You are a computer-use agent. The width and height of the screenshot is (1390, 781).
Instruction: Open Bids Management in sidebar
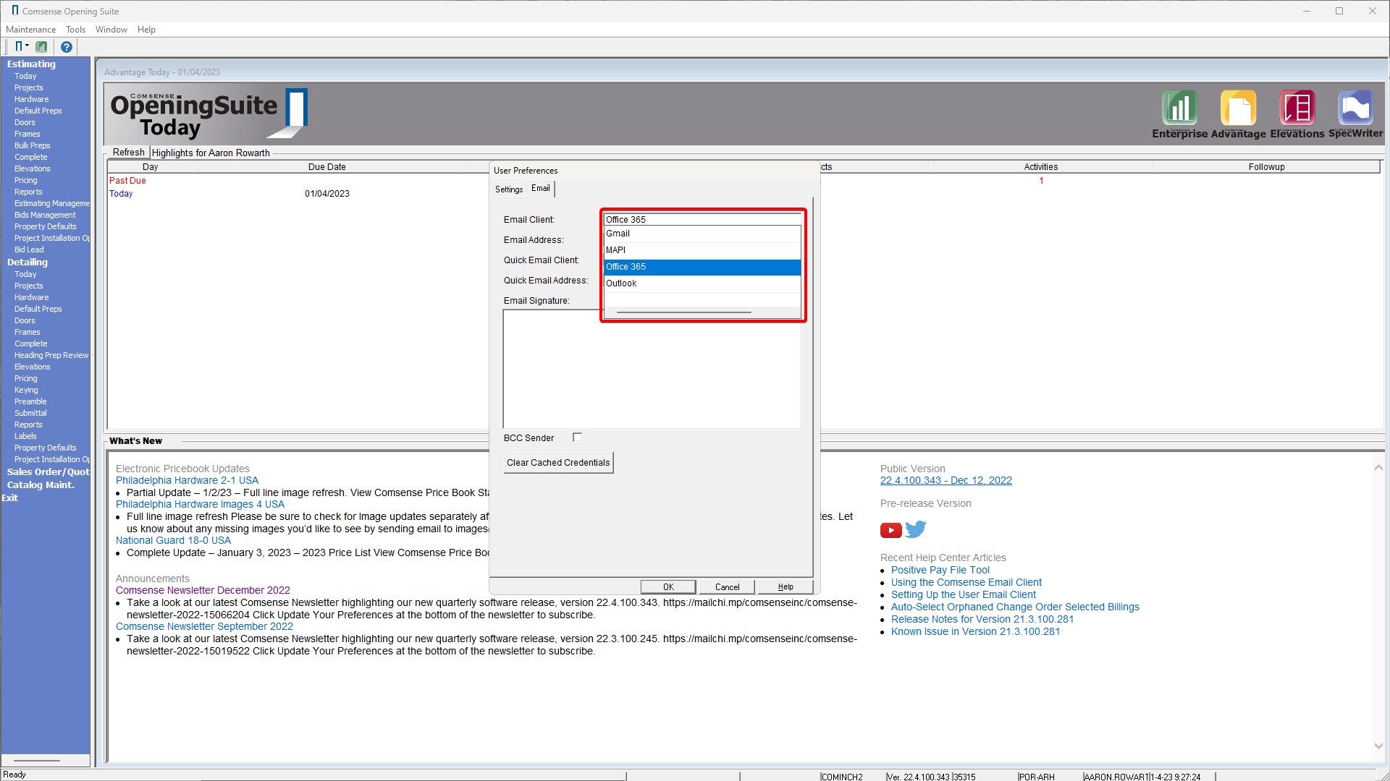45,215
